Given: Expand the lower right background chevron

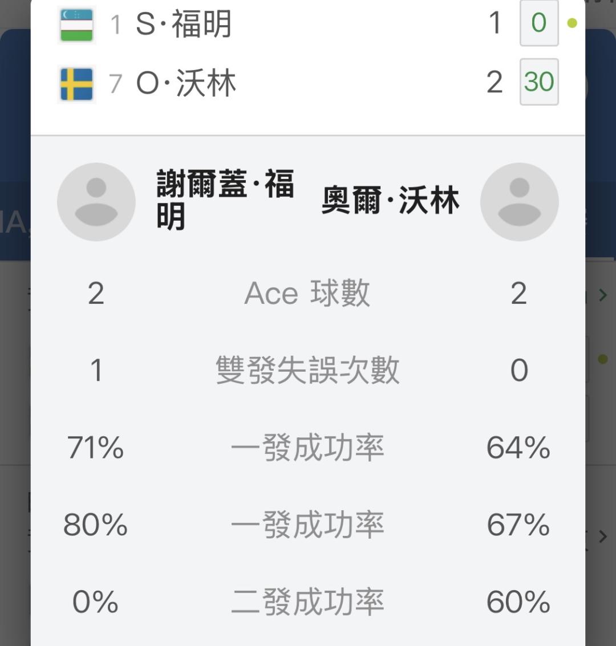Looking at the screenshot, I should pyautogui.click(x=603, y=537).
